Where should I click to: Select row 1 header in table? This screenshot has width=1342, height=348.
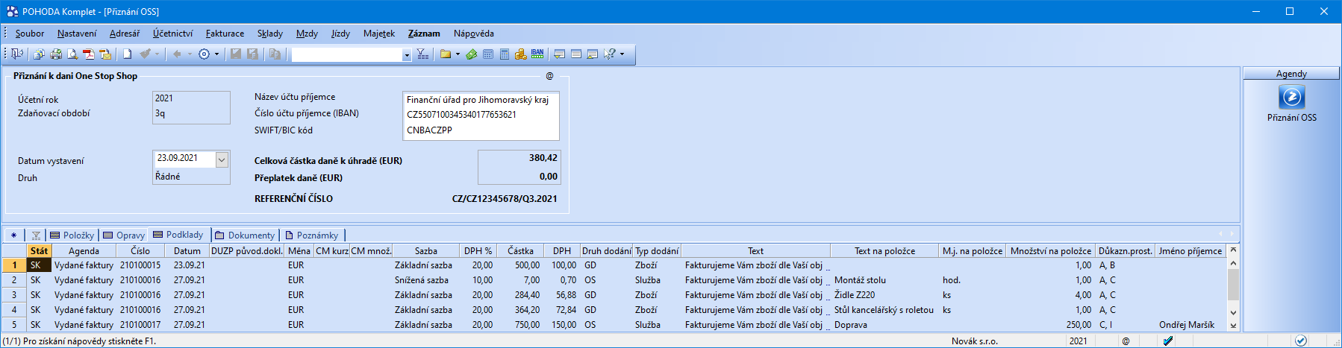point(14,265)
